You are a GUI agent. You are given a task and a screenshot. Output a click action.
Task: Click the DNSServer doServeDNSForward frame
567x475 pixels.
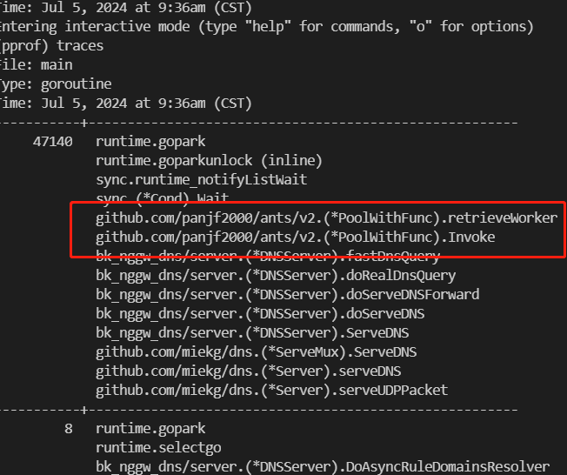pos(288,295)
